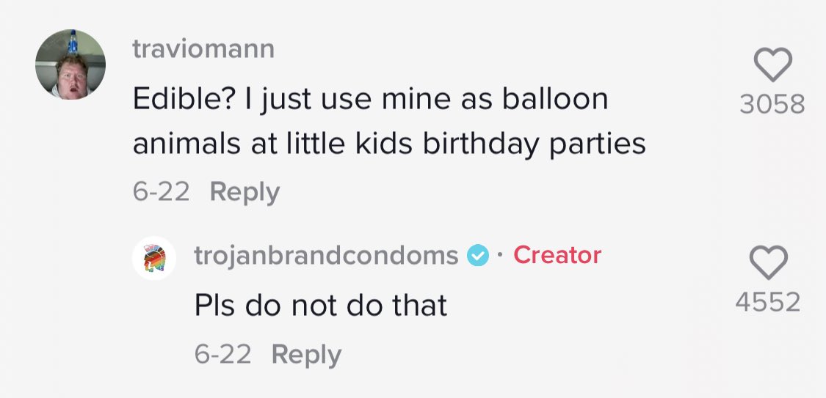Screen dimensions: 826x398
Task: Tap the heart on trojanbrandcondoms' reply
Action: [769, 262]
